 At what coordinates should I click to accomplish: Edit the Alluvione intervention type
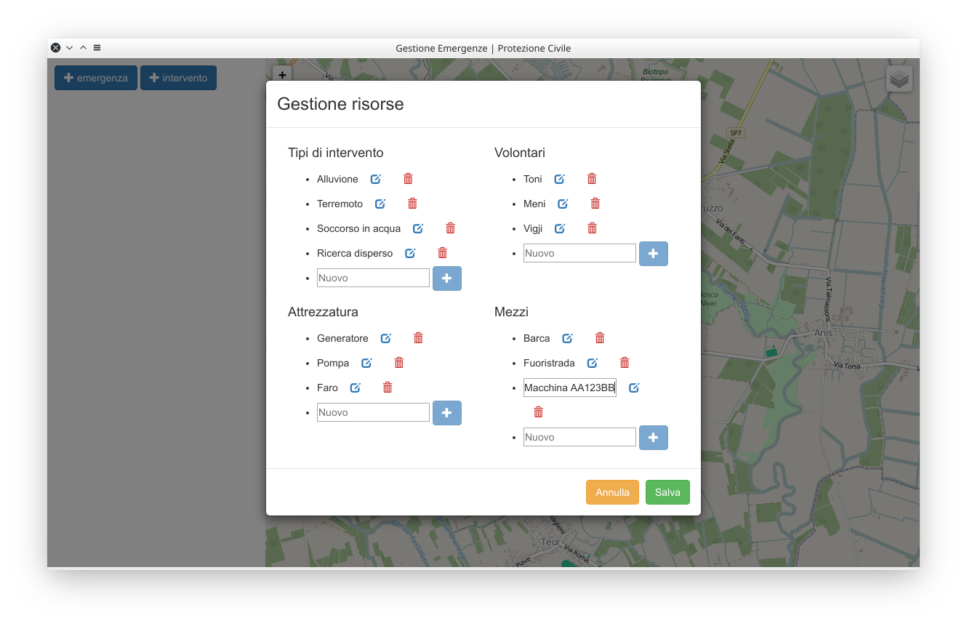pyautogui.click(x=376, y=179)
